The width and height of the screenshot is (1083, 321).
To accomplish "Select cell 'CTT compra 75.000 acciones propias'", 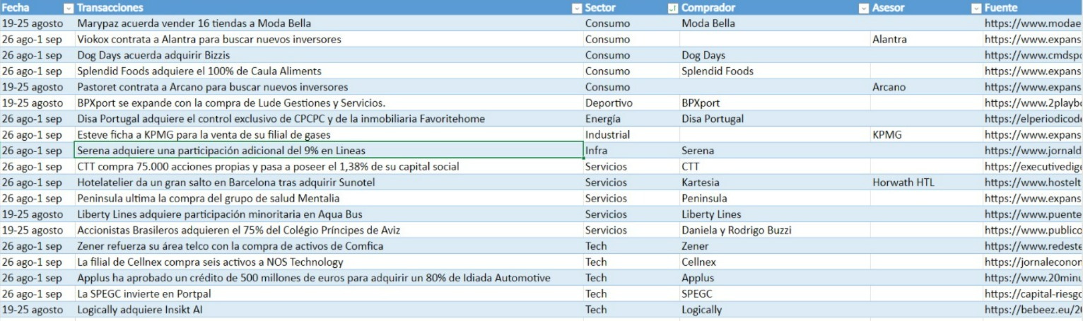I will tap(329, 167).
